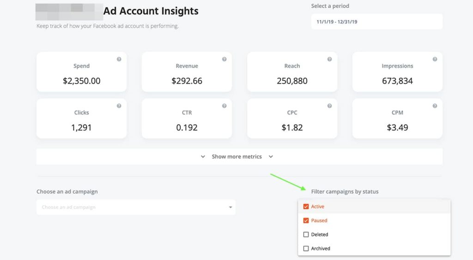
Task: Click the Show more metrics text
Action: (x=236, y=157)
